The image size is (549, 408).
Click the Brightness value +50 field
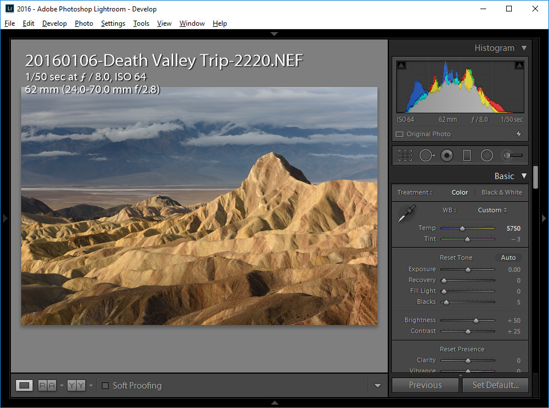click(x=514, y=320)
